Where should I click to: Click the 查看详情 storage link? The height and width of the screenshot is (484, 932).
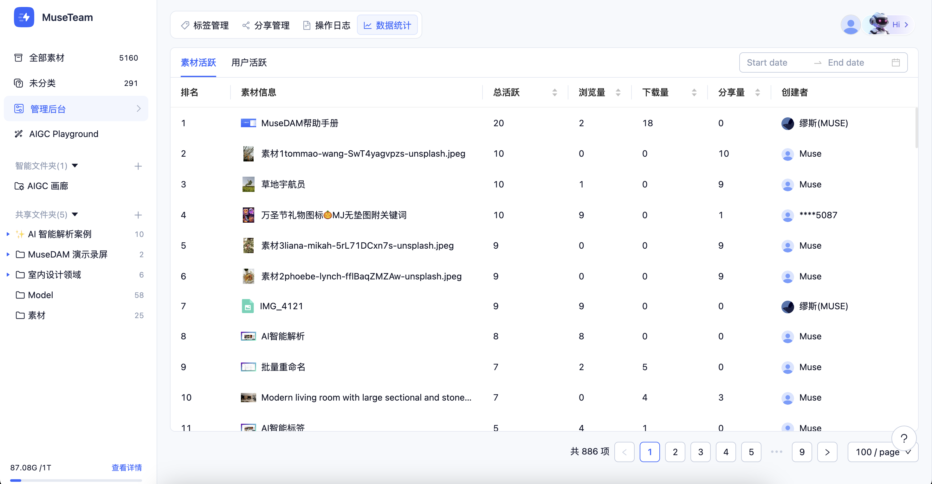[126, 467]
